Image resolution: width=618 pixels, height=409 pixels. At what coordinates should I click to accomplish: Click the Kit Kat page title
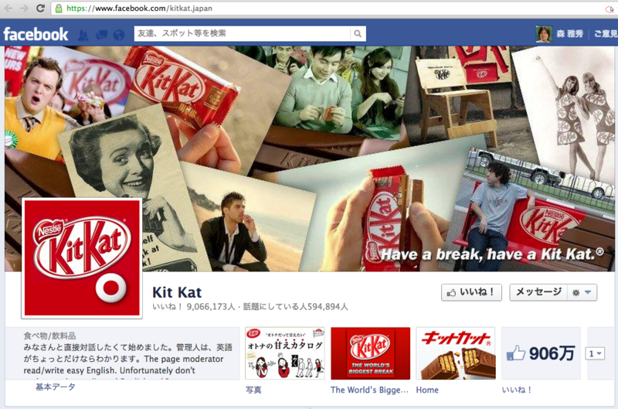pyautogui.click(x=177, y=292)
